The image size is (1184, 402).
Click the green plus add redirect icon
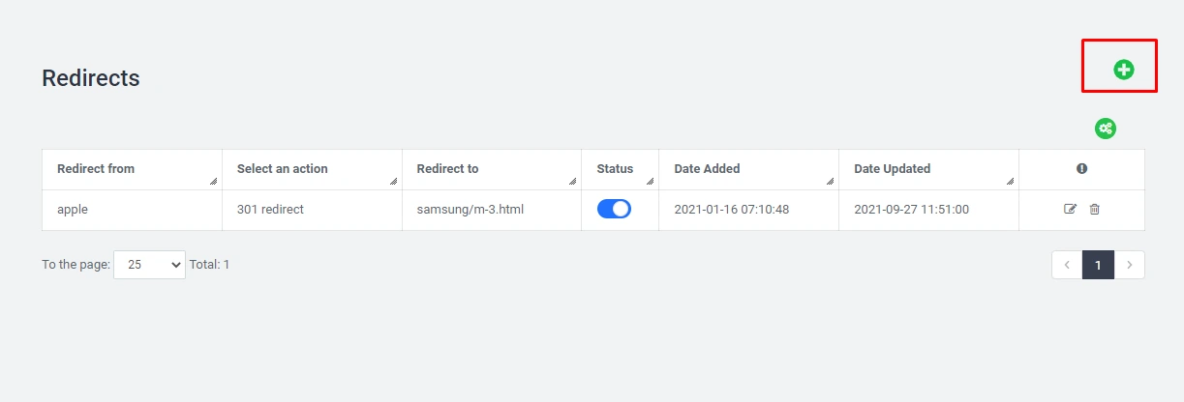[x=1123, y=69]
